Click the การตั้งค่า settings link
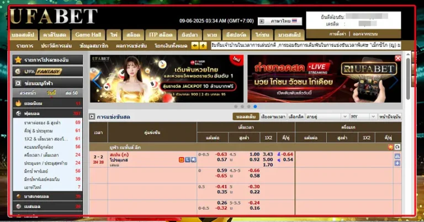Viewport: 424px width, 222px height. click(337, 34)
